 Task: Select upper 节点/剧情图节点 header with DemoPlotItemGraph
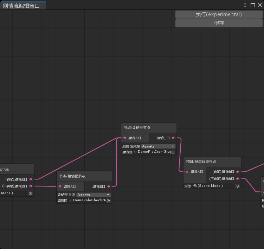pyautogui.click(x=149, y=128)
